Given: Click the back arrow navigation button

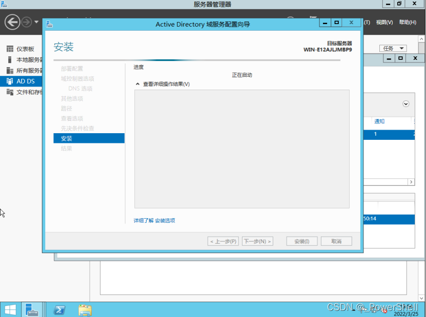Looking at the screenshot, I should pos(12,22).
